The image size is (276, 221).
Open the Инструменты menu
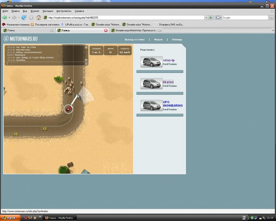[x=64, y=11]
